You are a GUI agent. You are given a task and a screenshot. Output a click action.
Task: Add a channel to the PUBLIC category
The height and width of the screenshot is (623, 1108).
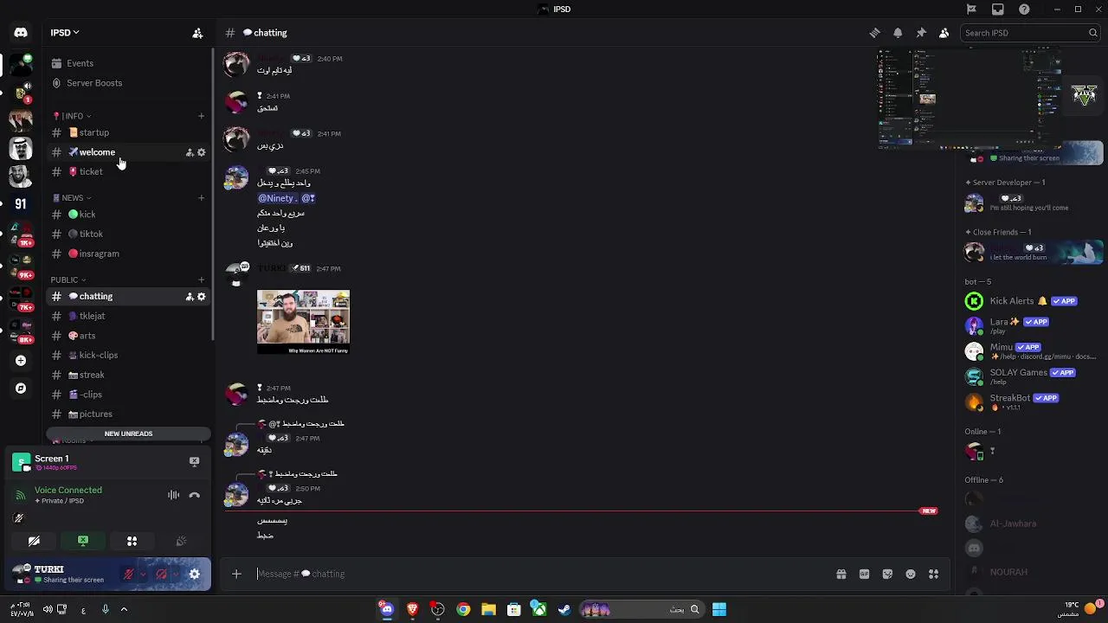201,280
